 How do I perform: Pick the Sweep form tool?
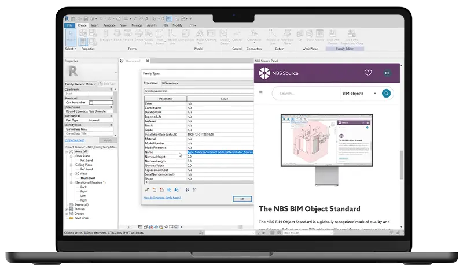(139, 36)
